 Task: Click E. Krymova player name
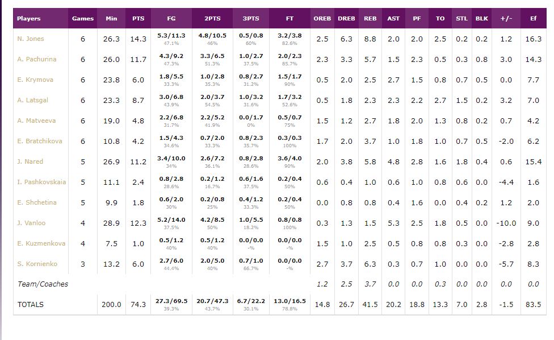click(x=35, y=80)
